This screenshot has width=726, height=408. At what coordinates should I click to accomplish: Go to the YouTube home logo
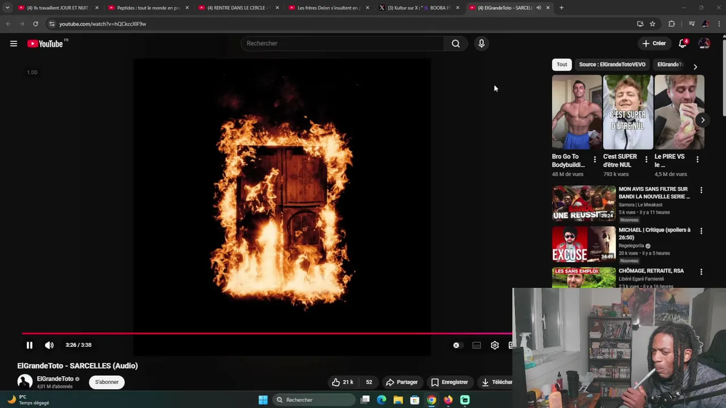[x=45, y=44]
